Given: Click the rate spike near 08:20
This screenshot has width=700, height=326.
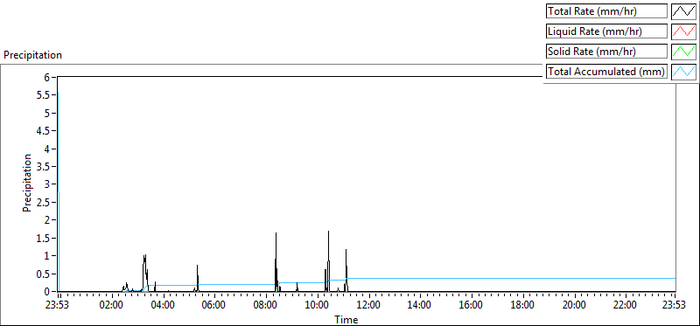Looking at the screenshot, I should click(x=276, y=232).
